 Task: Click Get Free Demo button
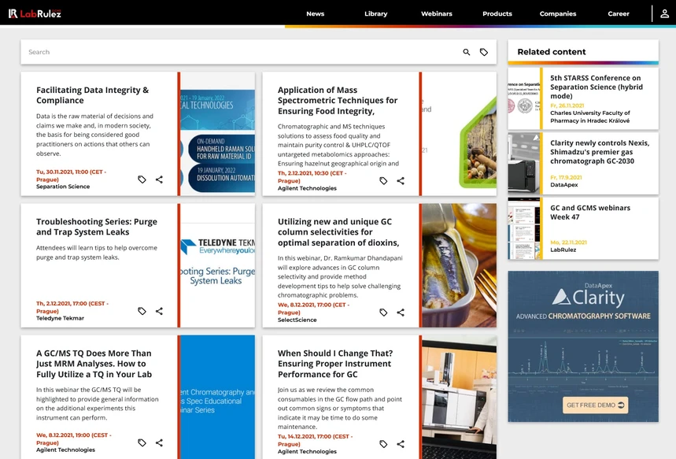[595, 405]
